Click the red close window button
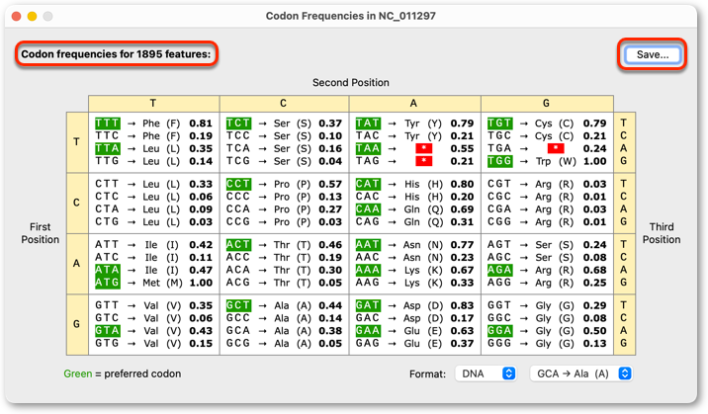This screenshot has width=708, height=414. click(16, 16)
